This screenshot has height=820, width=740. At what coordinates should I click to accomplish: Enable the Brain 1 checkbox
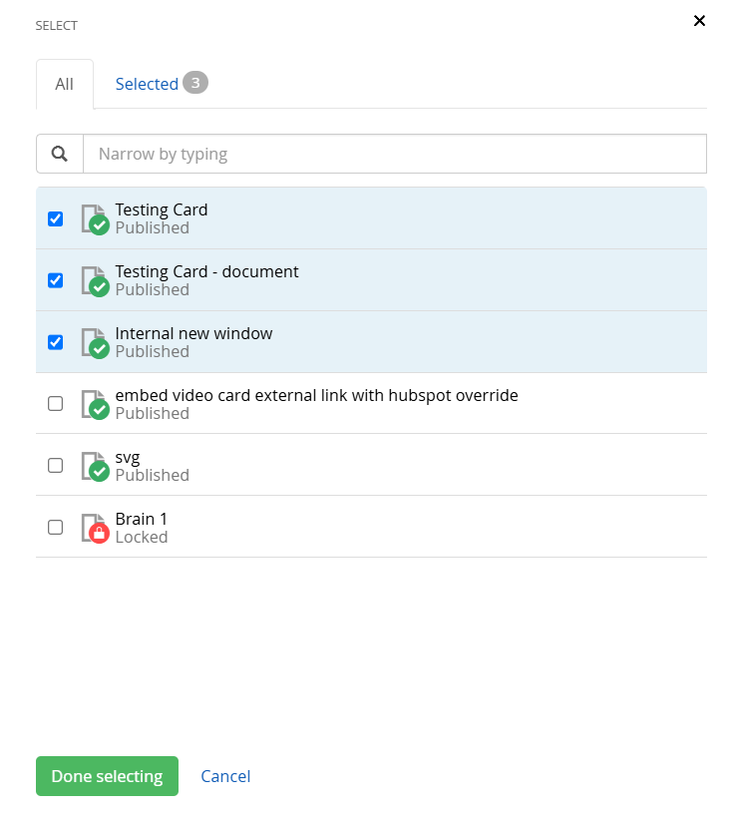56,528
